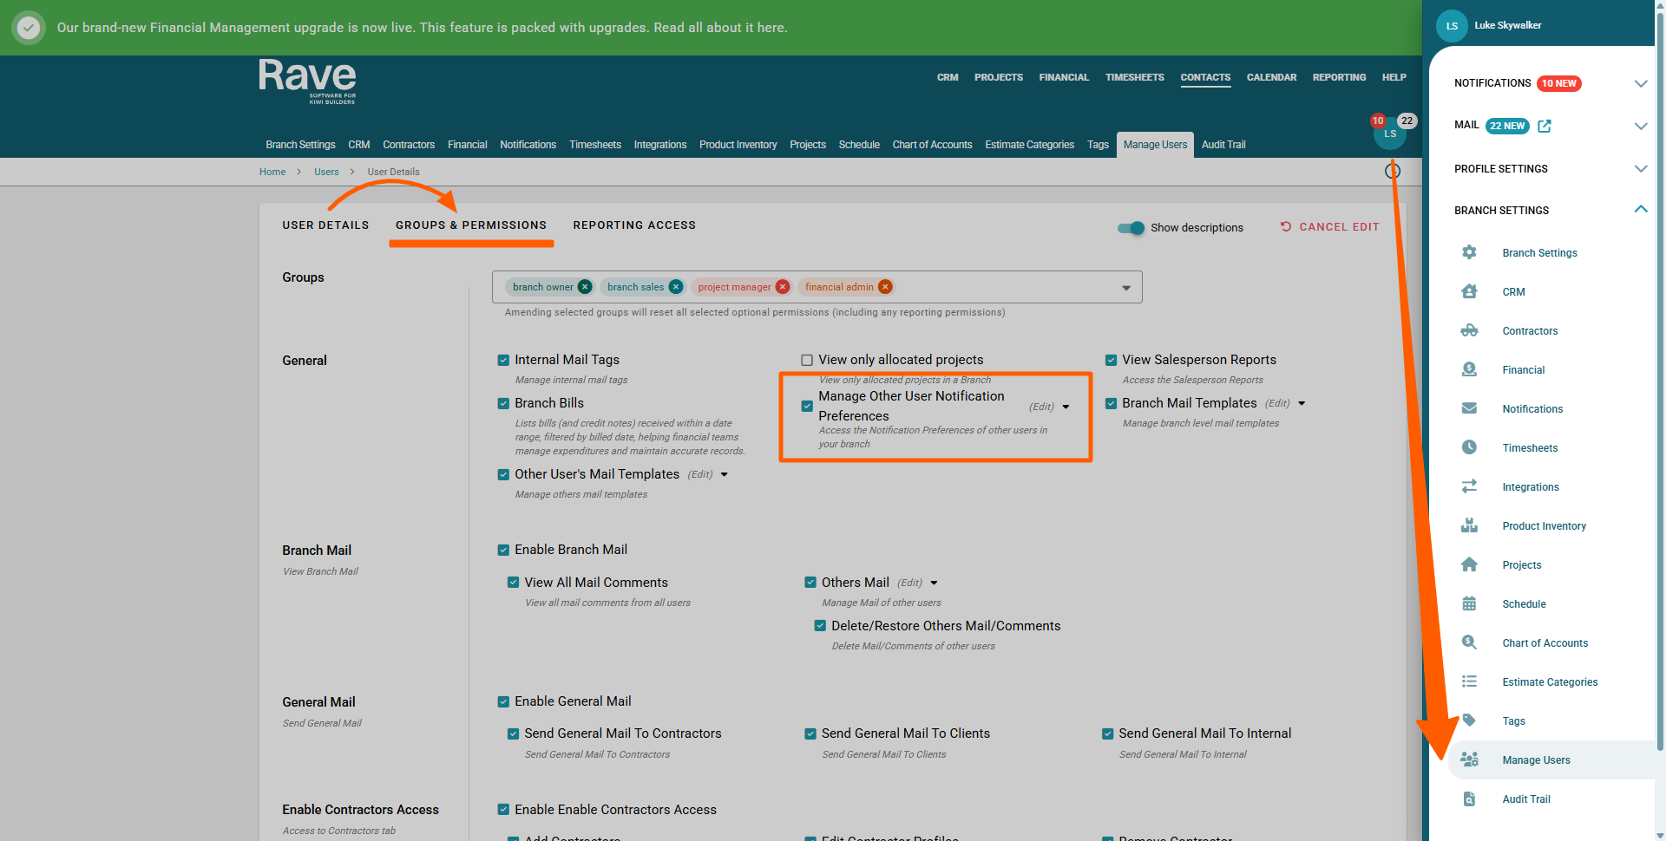
Task: Uncheck Enable Branch Mail checkbox
Action: click(503, 550)
